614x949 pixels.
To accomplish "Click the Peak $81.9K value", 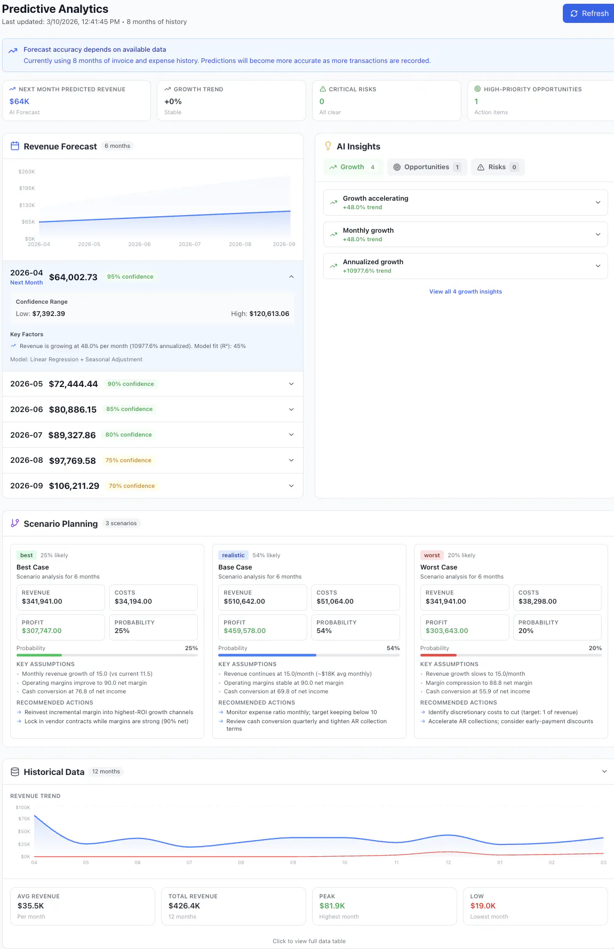I will pos(332,906).
